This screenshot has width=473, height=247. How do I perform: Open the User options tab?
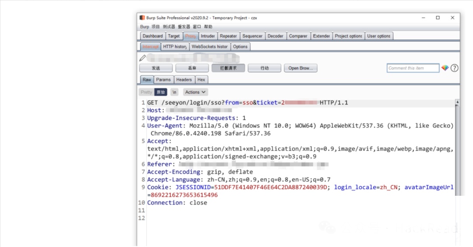pos(378,36)
